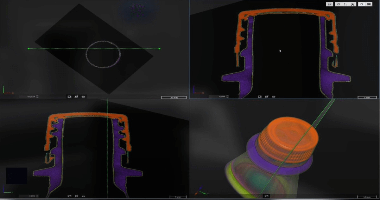Switch to single view layout
The width and height of the screenshot is (380, 200).
pyautogui.click(x=361, y=4)
